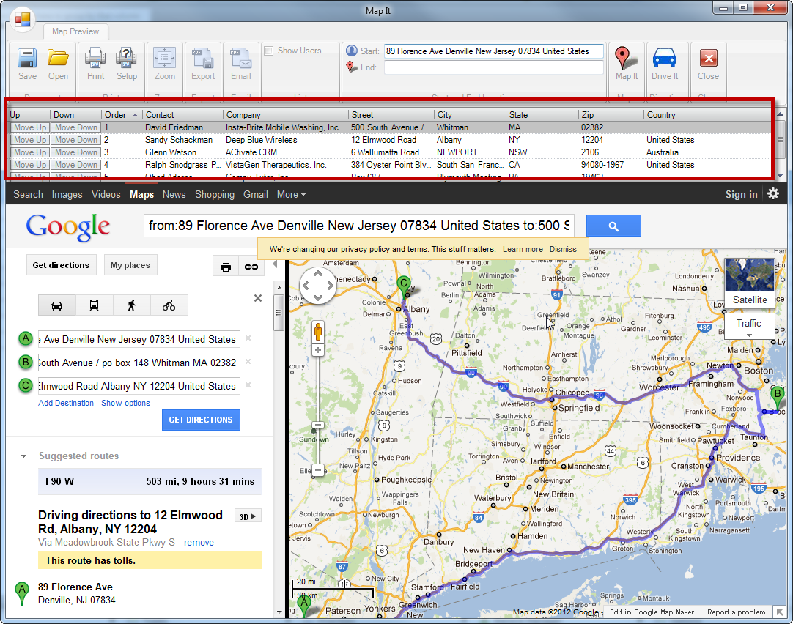Click Sign in on the Google bar

click(742, 195)
